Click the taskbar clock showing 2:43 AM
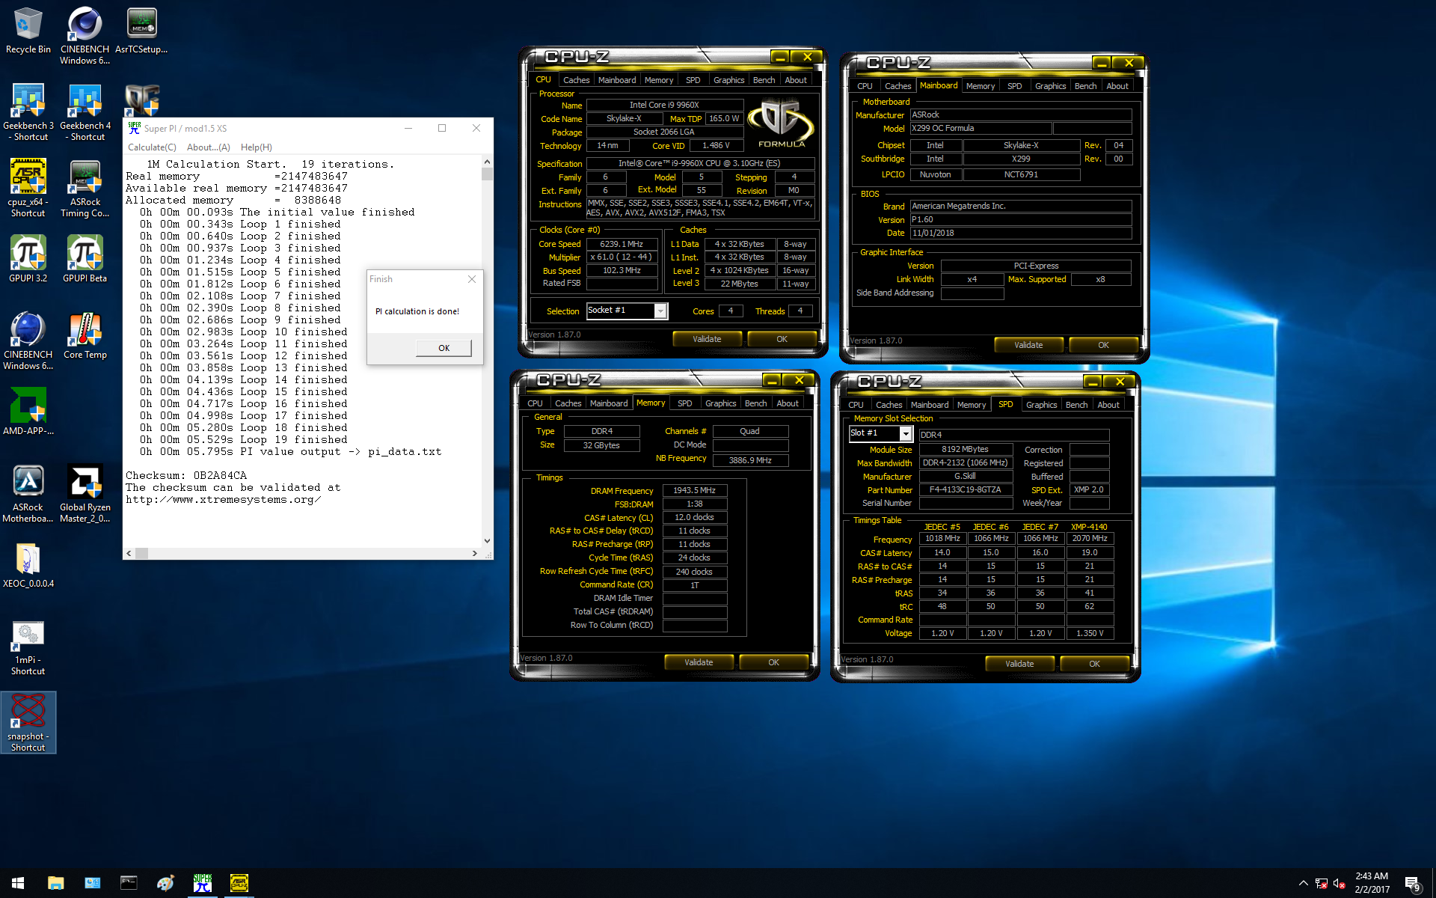This screenshot has height=898, width=1436. click(1372, 883)
